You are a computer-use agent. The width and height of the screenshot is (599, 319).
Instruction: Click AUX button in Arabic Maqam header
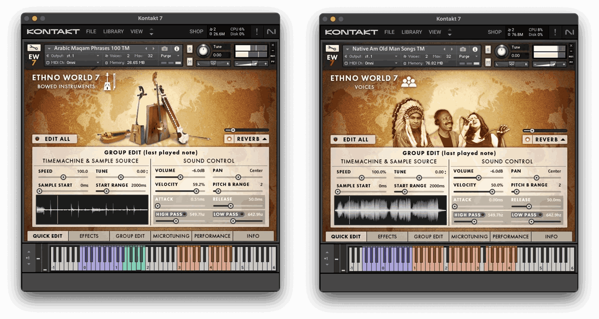point(273,56)
